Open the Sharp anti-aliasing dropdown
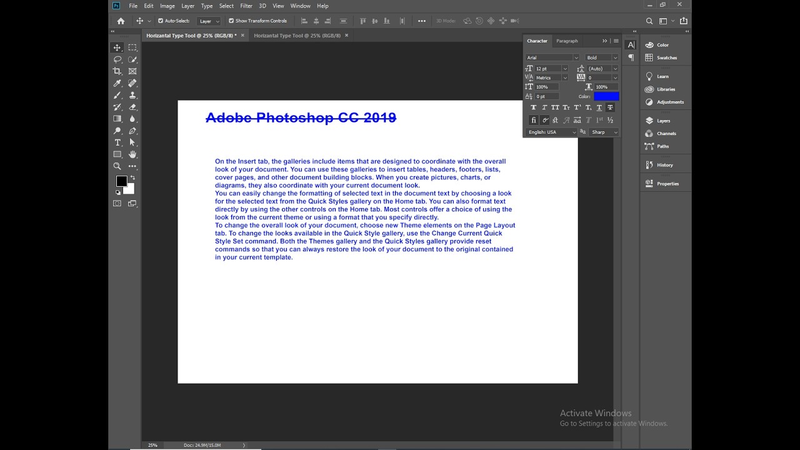The image size is (800, 450). coord(604,132)
